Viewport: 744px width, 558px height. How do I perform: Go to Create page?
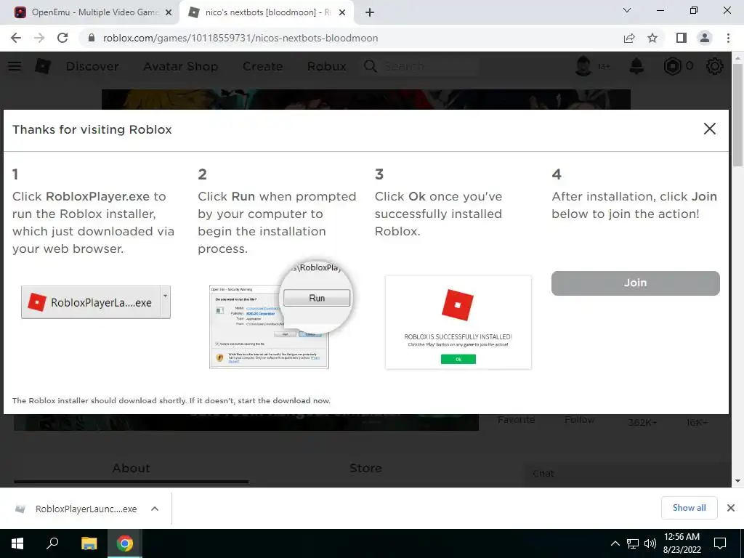pyautogui.click(x=262, y=66)
